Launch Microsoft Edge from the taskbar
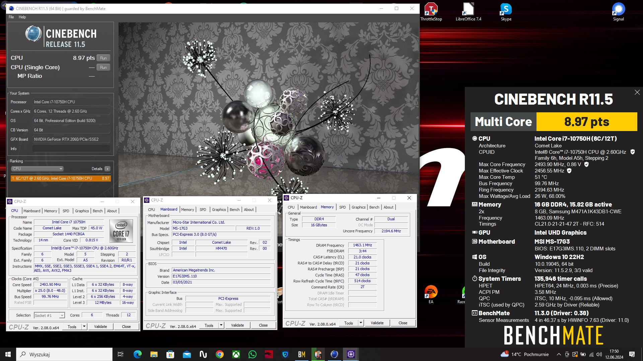 click(137, 354)
